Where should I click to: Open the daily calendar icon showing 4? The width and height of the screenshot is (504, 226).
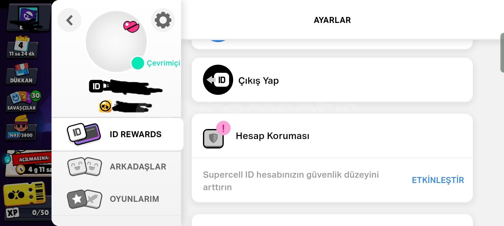point(21,46)
